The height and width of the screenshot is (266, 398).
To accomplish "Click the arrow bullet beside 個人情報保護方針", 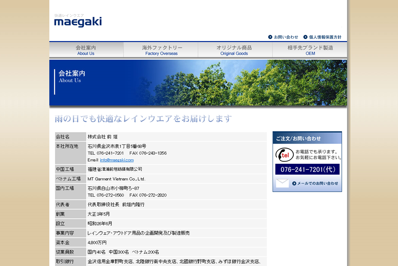I will [305, 37].
